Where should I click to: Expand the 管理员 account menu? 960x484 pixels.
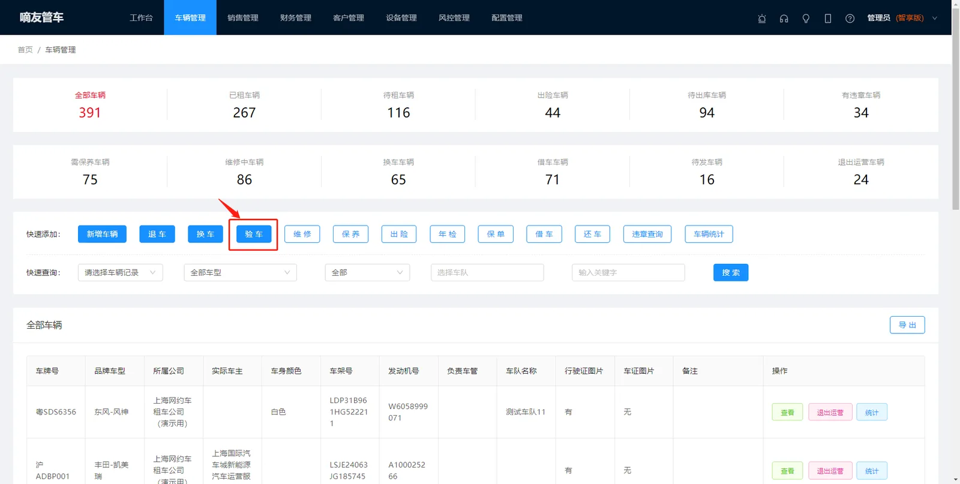[x=902, y=18]
